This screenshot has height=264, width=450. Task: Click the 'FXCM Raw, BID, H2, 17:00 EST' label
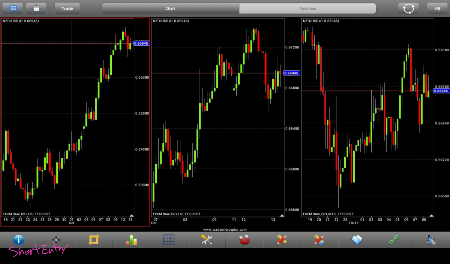coord(176,214)
